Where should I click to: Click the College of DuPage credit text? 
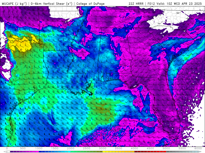(90, 4)
